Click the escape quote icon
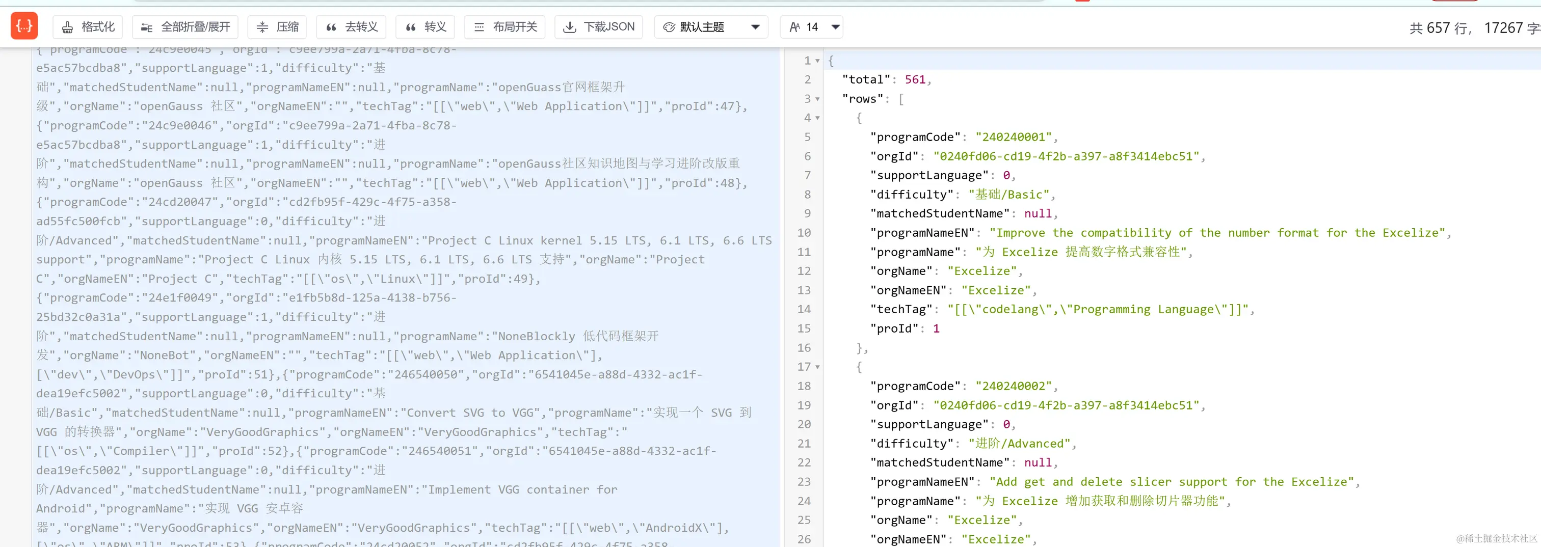Screen dimensions: 1541x547 tap(410, 28)
